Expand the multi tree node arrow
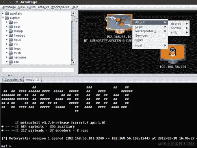This screenshot has height=148, width=197. point(7,53)
